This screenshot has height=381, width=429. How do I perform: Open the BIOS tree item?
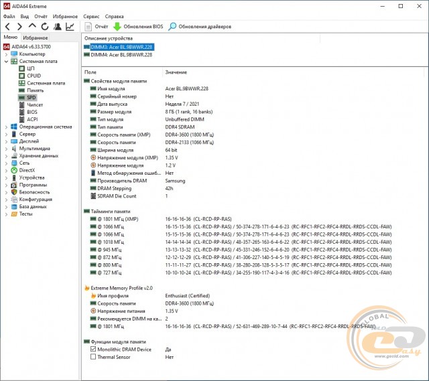pyautogui.click(x=32, y=112)
